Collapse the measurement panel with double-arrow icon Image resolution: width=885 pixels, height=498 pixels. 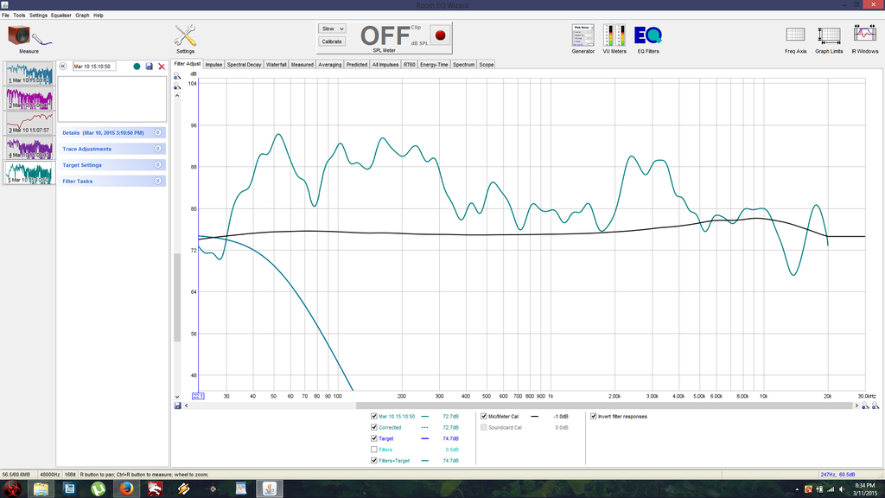[x=62, y=66]
